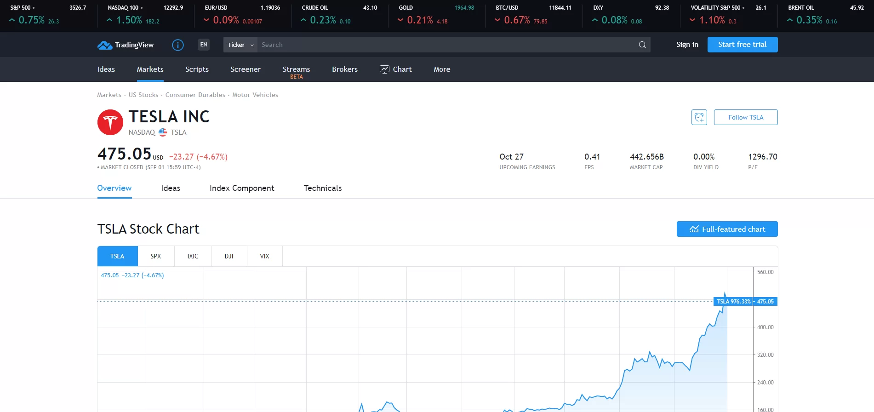Click the Follow TSLA button
The width and height of the screenshot is (874, 412).
pyautogui.click(x=746, y=117)
